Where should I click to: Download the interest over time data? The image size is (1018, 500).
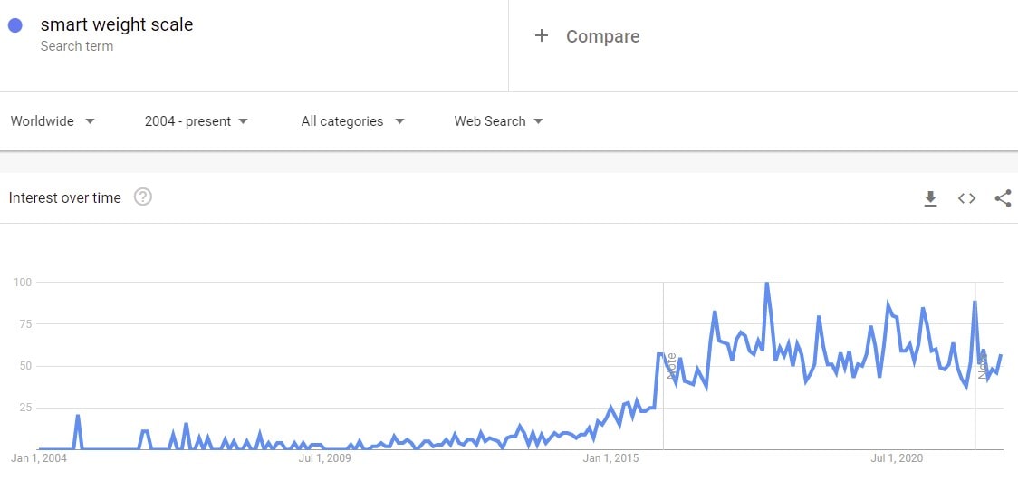pos(930,198)
